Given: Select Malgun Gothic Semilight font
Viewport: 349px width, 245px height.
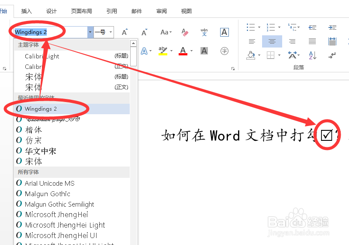Looking at the screenshot, I should click(x=72, y=204).
